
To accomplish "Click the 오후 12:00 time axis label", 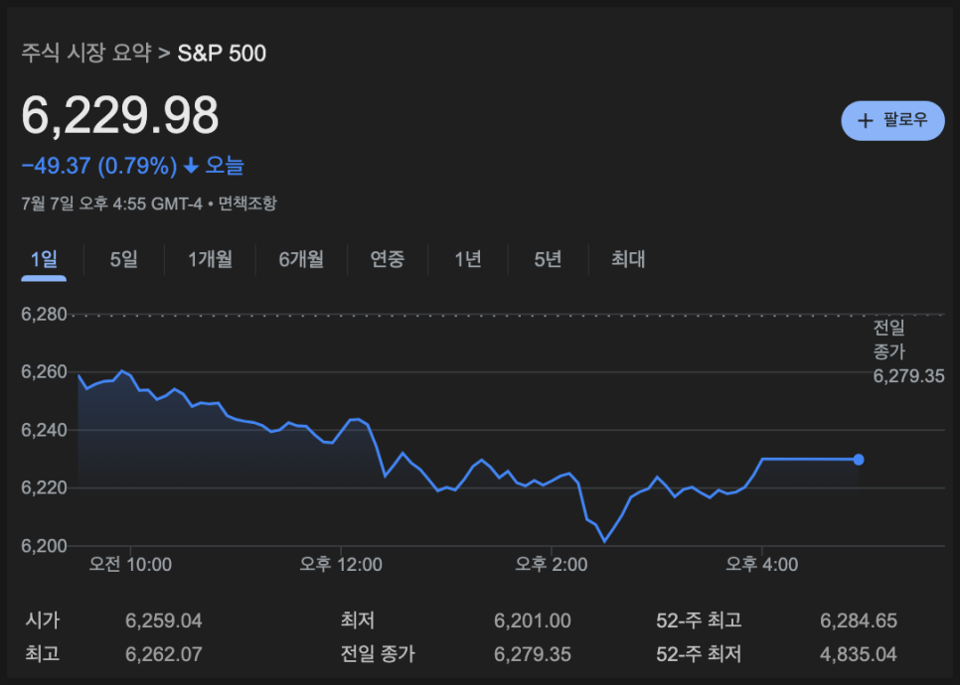I will (x=341, y=564).
